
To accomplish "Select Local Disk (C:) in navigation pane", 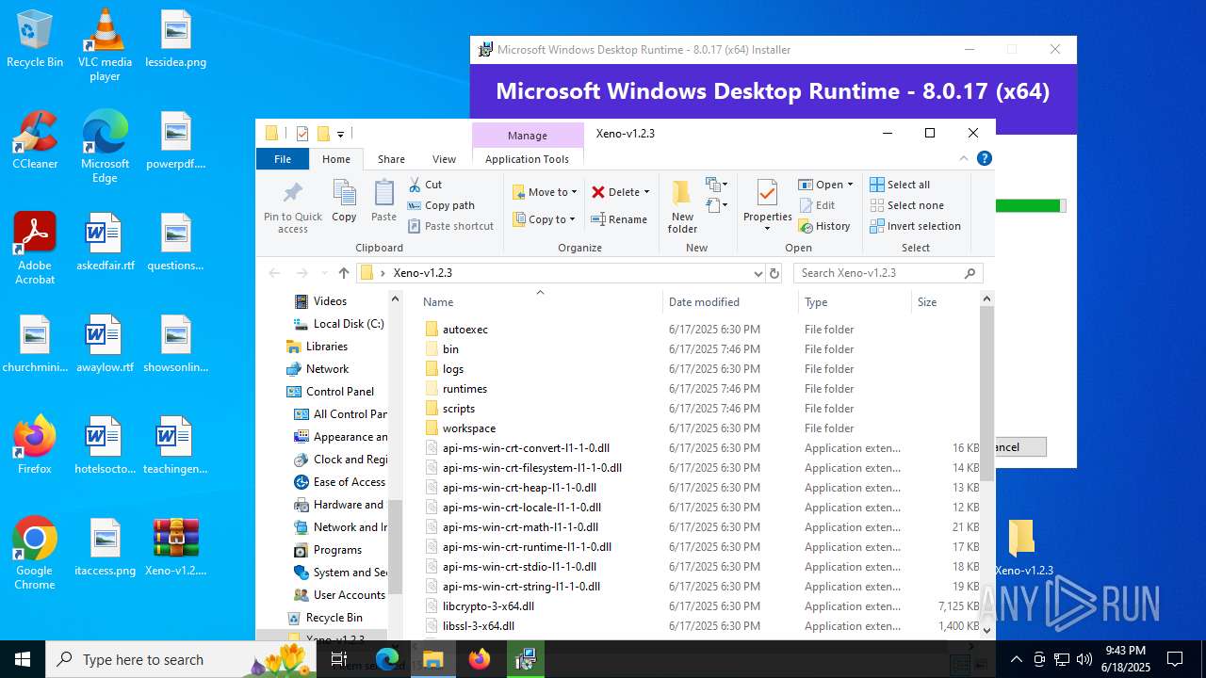I will point(349,324).
